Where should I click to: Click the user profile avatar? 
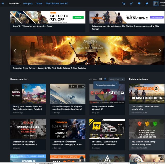(156, 4)
